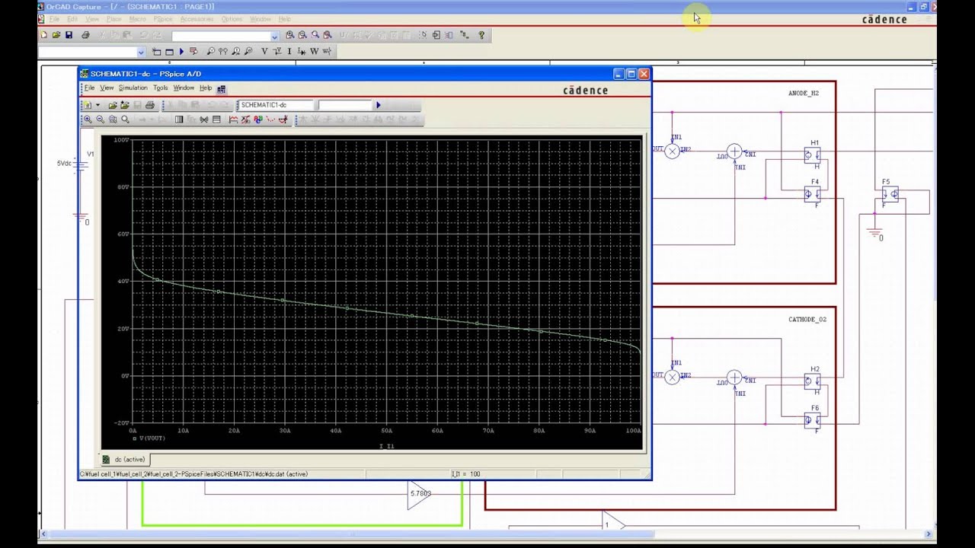Toggle Log Y Axis in PSpice A/D toolbar
The image size is (975, 548).
coord(216,119)
